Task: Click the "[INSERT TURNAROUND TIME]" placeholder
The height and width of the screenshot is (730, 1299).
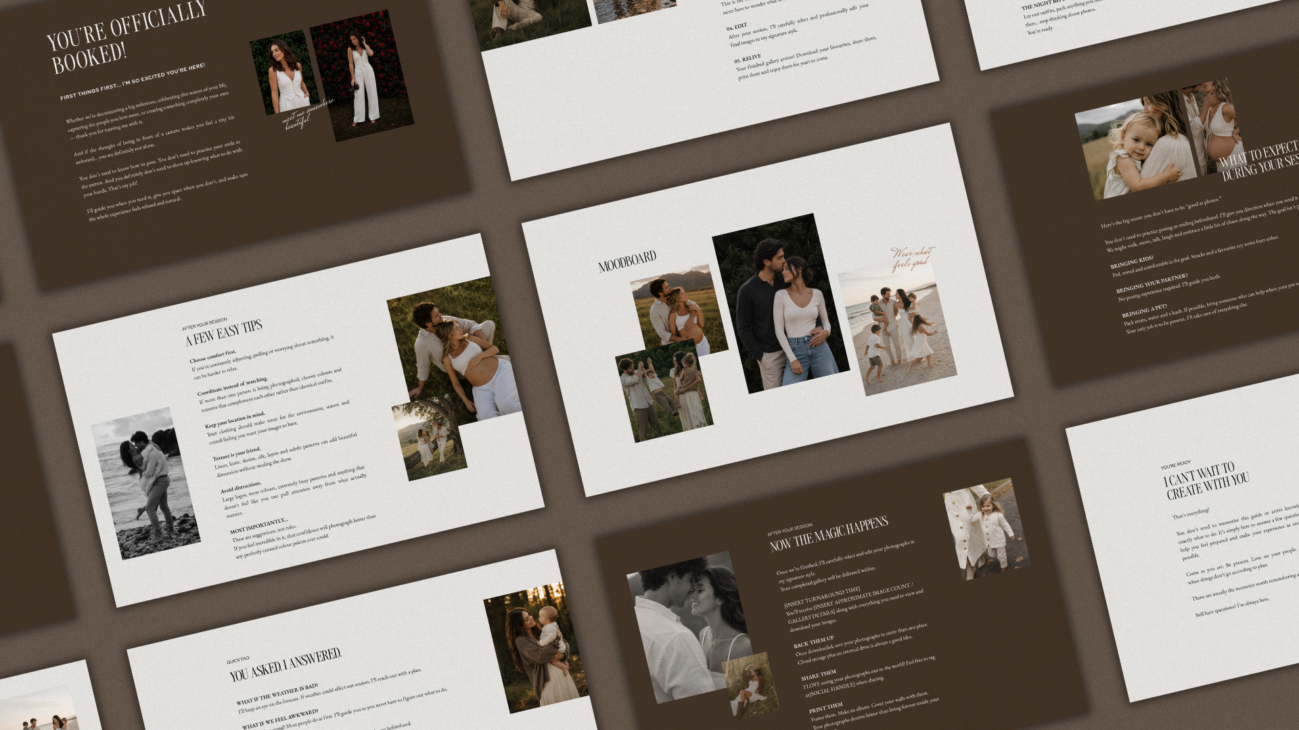Action: (822, 597)
